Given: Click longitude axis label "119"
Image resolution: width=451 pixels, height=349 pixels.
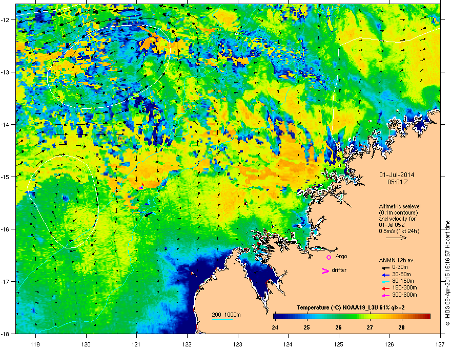Looking at the screenshot, I should pos(35,344).
